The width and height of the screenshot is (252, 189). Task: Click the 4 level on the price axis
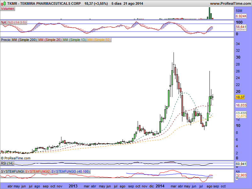[237, 146]
